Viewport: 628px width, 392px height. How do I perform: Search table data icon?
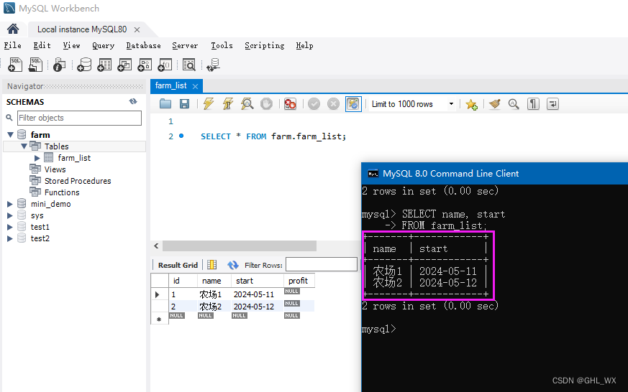tap(188, 65)
